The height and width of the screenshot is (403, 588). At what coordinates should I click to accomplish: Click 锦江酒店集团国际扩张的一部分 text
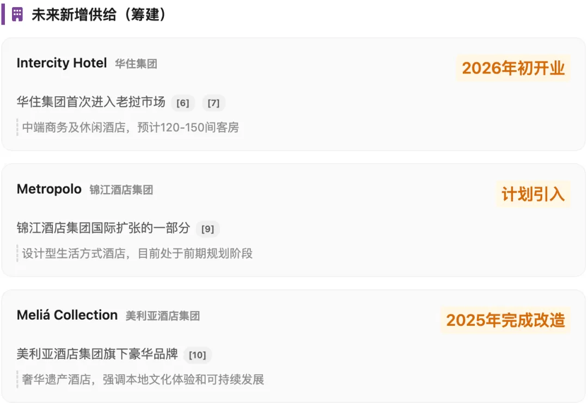pos(103,228)
